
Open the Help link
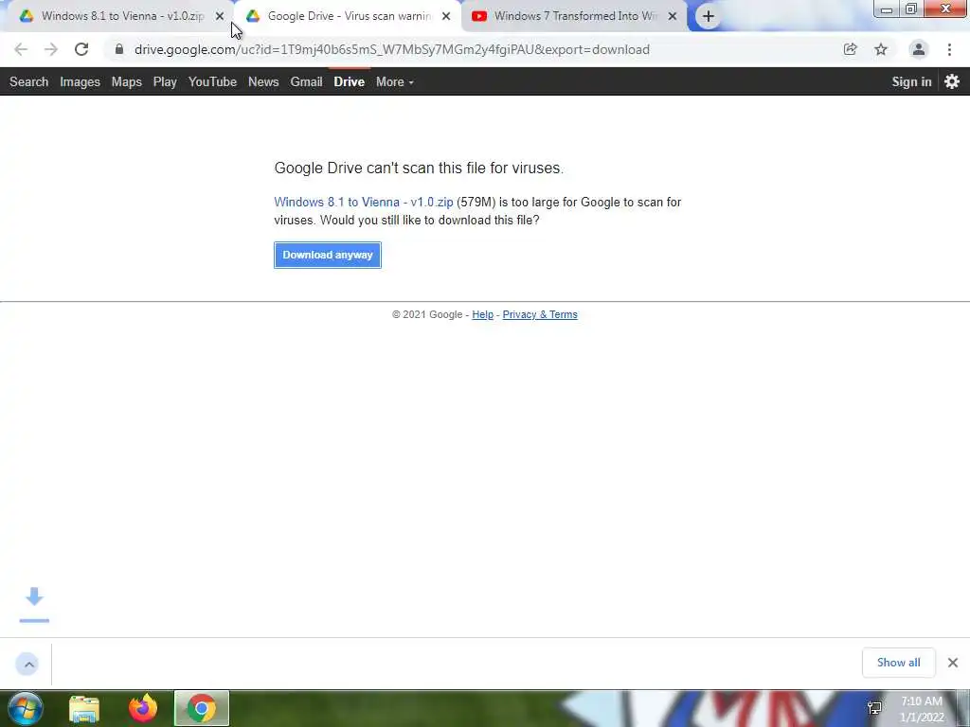(x=482, y=314)
